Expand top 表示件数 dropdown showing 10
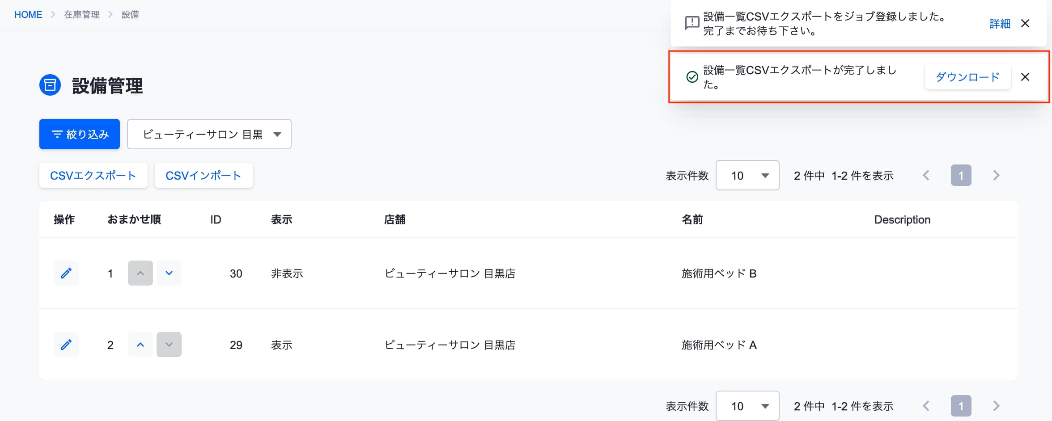 [x=747, y=175]
